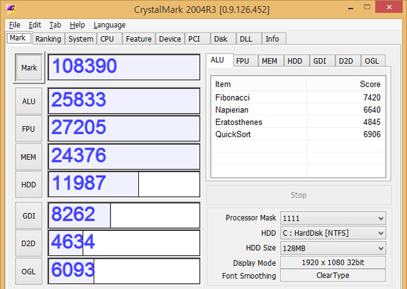Run the OGL benchmark button
Viewport: 407px width, 289px height.
point(28,272)
